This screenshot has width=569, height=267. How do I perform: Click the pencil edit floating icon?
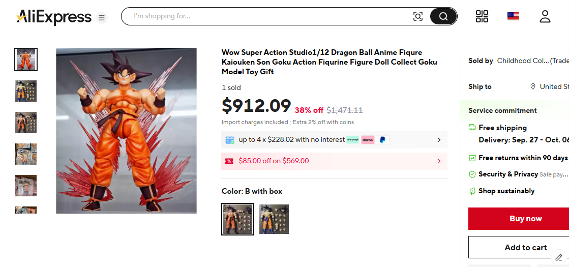pos(559,257)
